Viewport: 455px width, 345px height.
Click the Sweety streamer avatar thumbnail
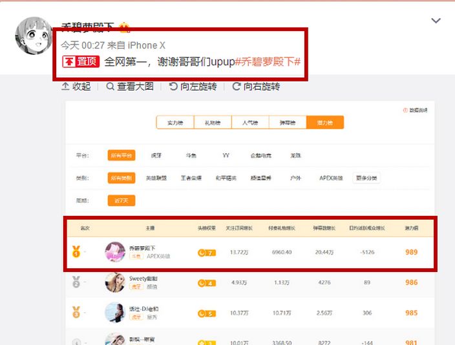tap(115, 282)
